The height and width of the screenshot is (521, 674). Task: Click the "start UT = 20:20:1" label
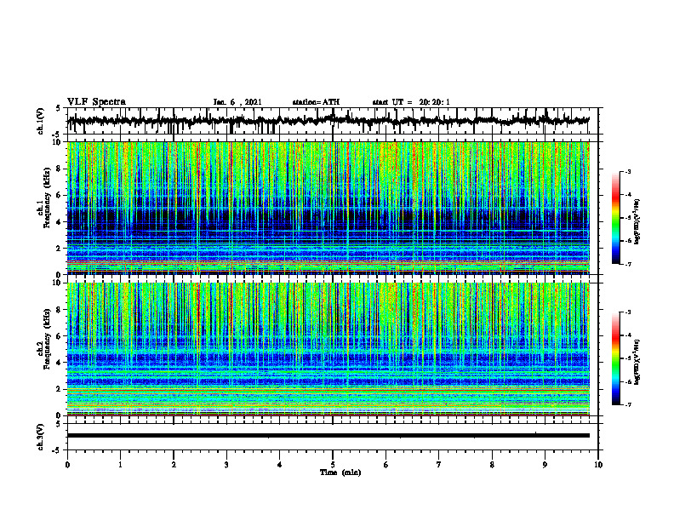click(x=411, y=102)
